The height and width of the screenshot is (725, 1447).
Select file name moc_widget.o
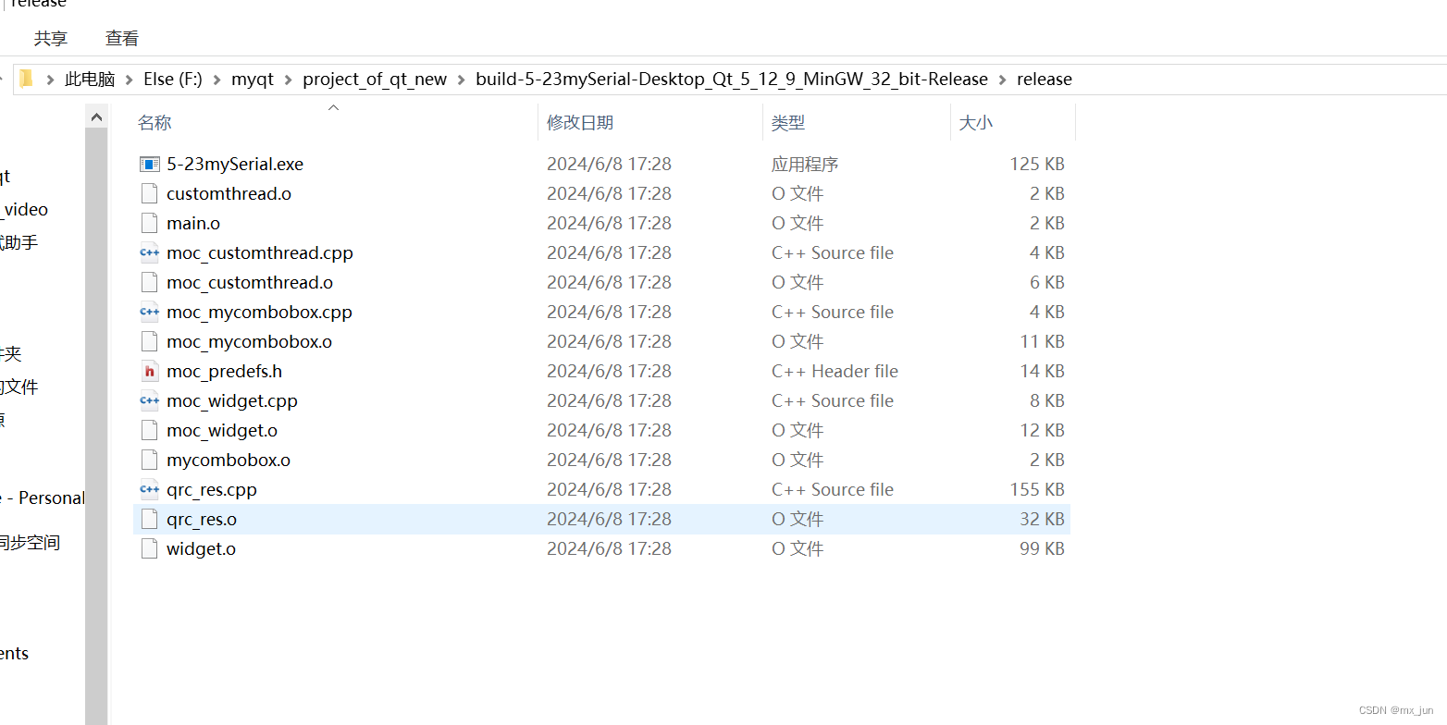[222, 430]
